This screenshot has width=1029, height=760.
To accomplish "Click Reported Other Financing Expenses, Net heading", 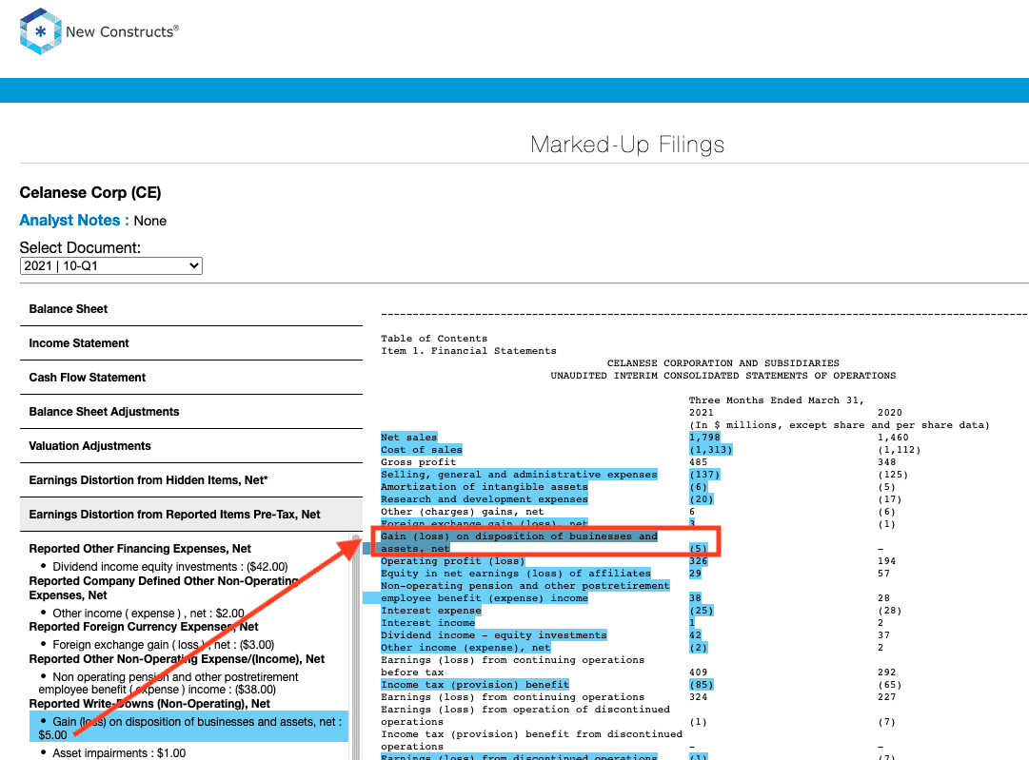I will point(140,548).
